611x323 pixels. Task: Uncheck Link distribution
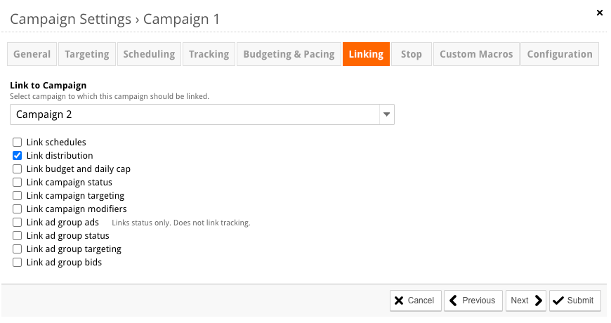tap(17, 155)
